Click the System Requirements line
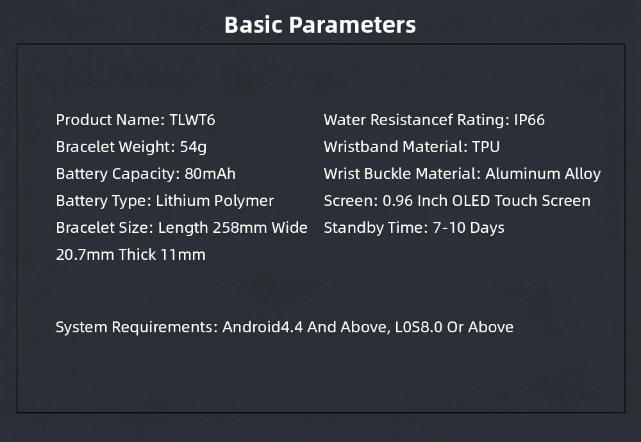The image size is (641, 442). (x=284, y=327)
